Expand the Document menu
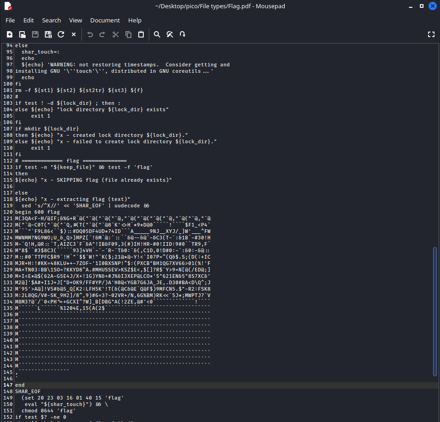The width and height of the screenshot is (440, 422). coord(105,20)
